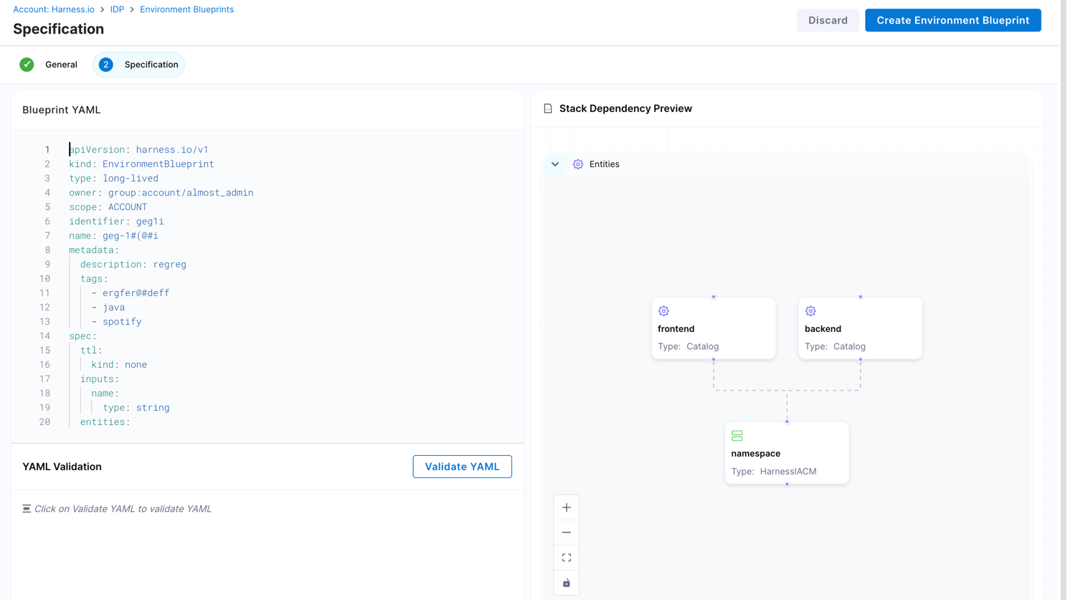Viewport: 1068px width, 600px height.
Task: Click the gear icon on backend node
Action: (811, 311)
